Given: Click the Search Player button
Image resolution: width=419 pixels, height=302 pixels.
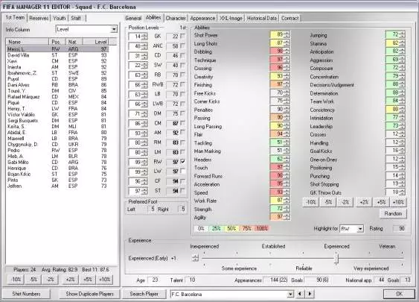Looking at the screenshot, I should 144,294.
